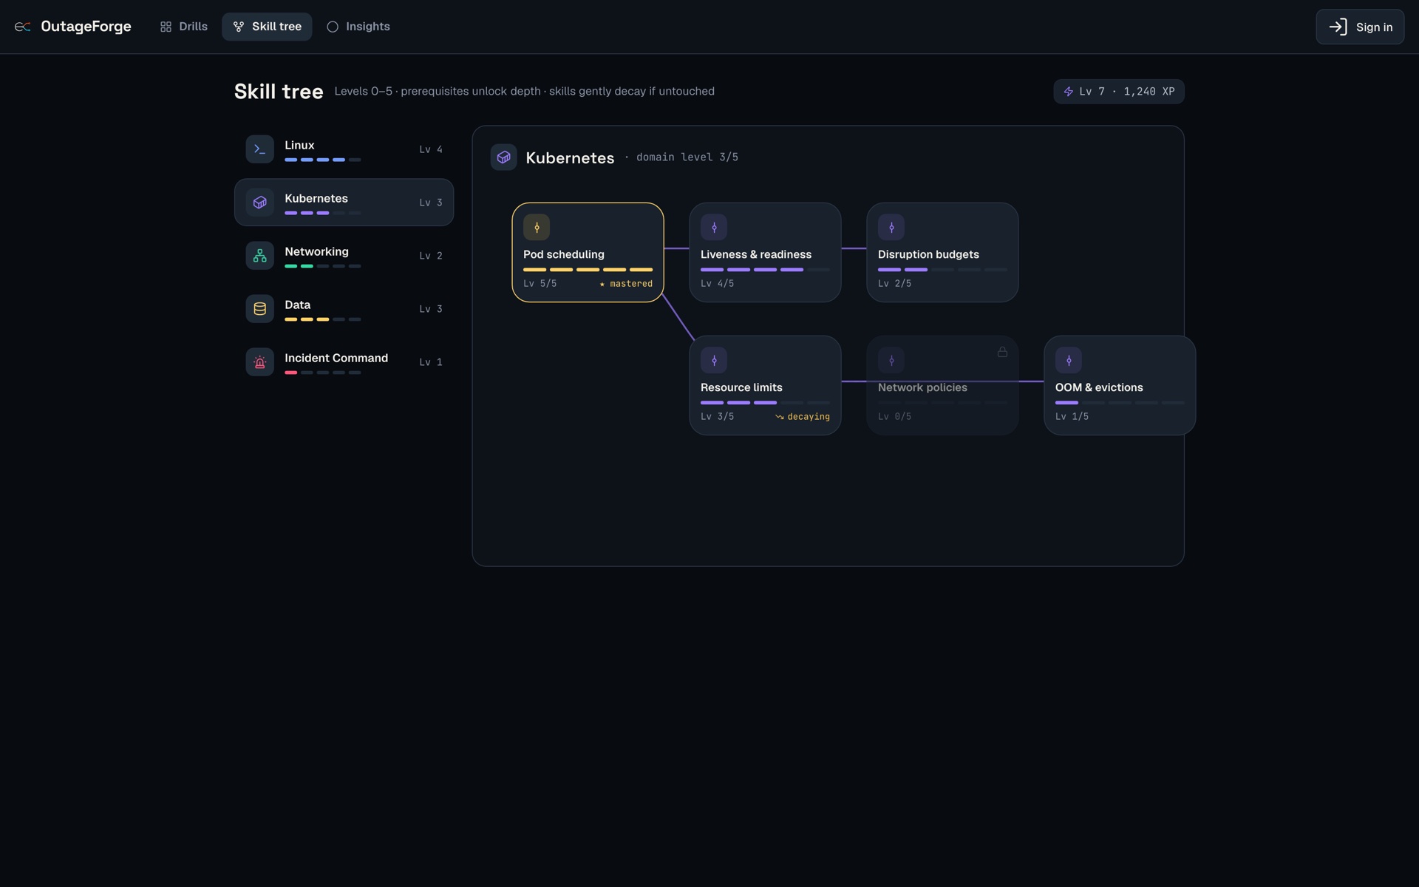The image size is (1419, 887).
Task: Open the locked Network policies skill card
Action: click(x=942, y=385)
